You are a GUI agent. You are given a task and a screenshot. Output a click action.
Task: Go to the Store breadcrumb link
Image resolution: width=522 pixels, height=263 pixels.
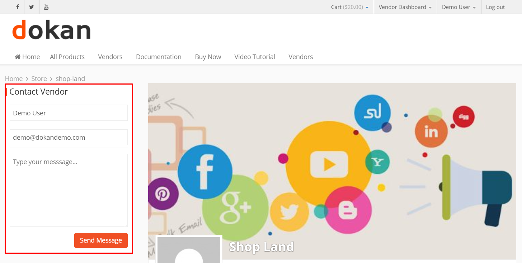(x=39, y=78)
